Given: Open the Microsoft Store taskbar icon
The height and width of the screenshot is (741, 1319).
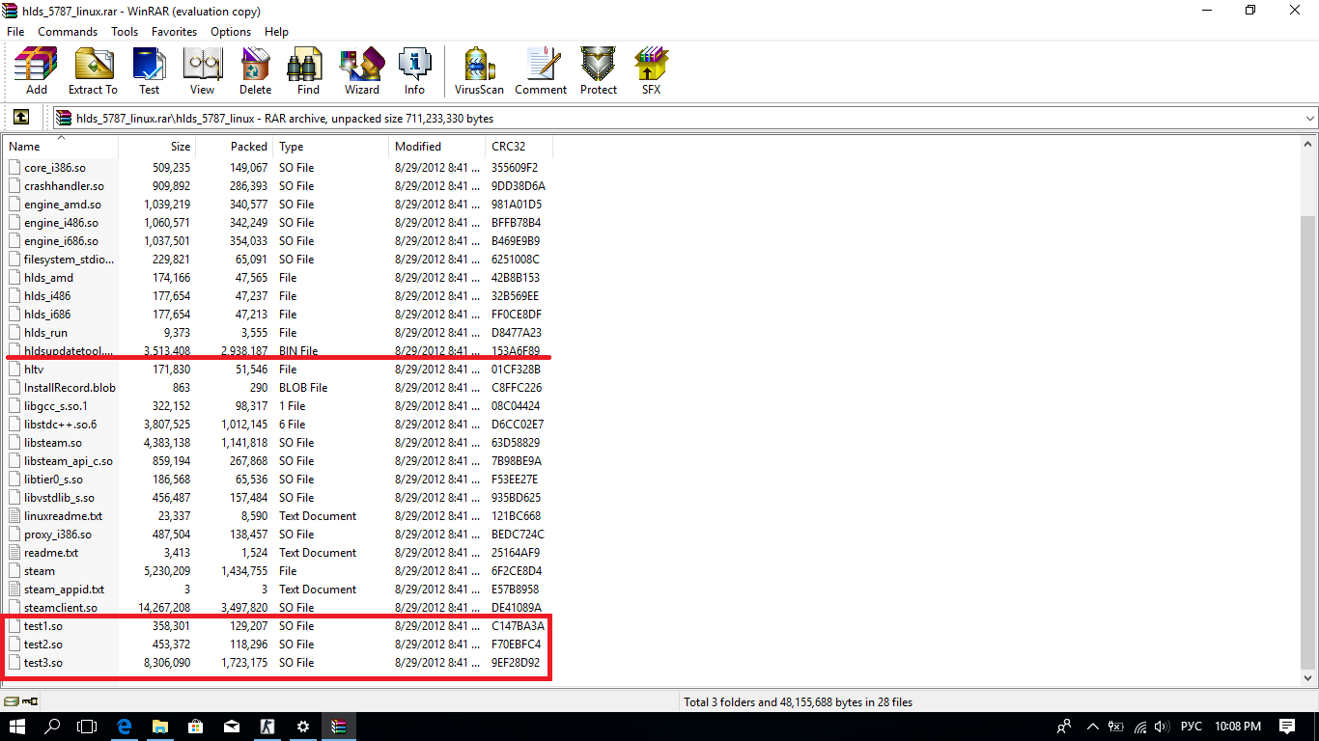Looking at the screenshot, I should point(195,727).
